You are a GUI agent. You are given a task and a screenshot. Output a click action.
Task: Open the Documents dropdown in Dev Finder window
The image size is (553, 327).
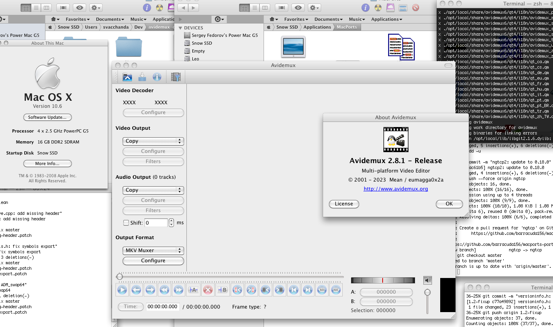click(x=110, y=19)
